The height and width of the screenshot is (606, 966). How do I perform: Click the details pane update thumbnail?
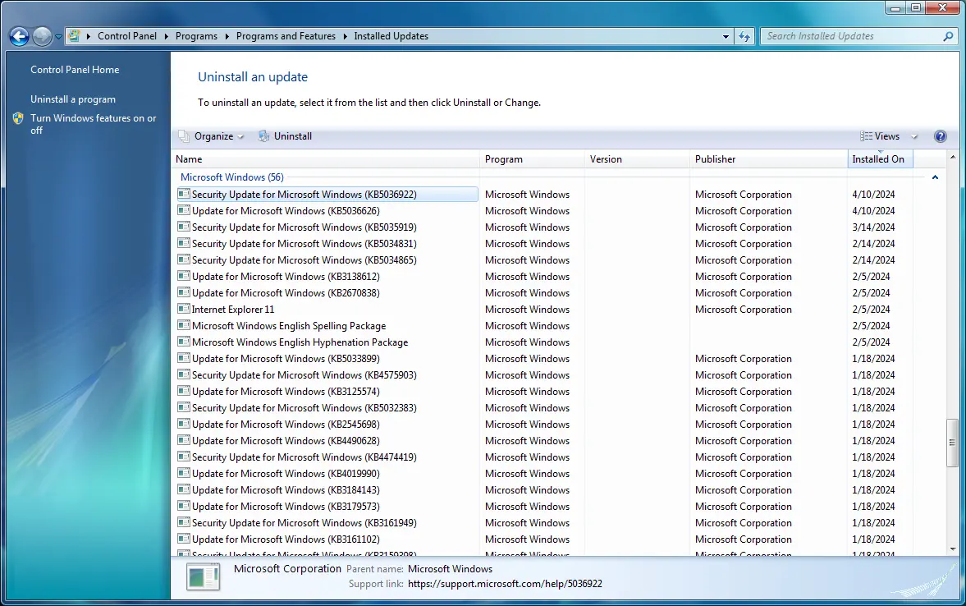pyautogui.click(x=203, y=577)
